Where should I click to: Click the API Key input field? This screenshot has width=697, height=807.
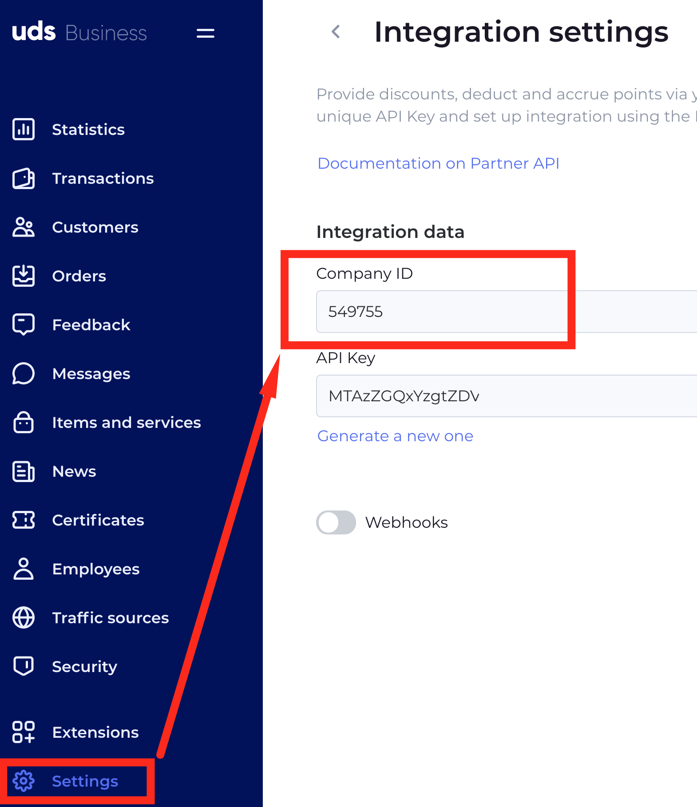pos(507,396)
